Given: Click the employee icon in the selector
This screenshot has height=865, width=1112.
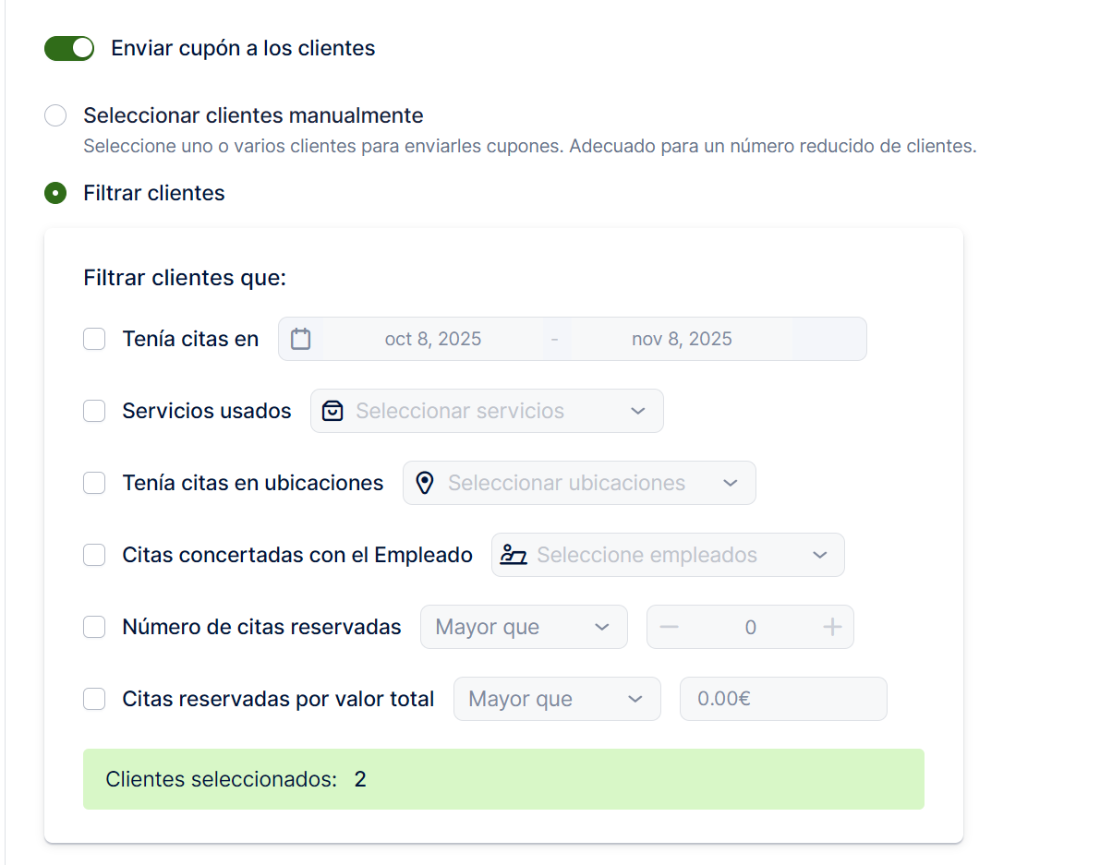Looking at the screenshot, I should (x=514, y=555).
